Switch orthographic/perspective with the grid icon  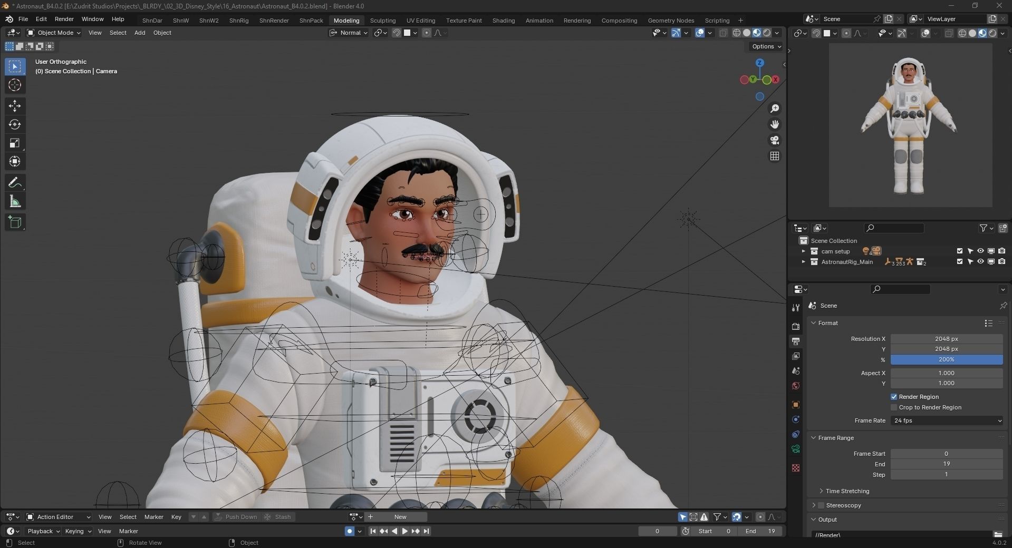[x=775, y=156]
